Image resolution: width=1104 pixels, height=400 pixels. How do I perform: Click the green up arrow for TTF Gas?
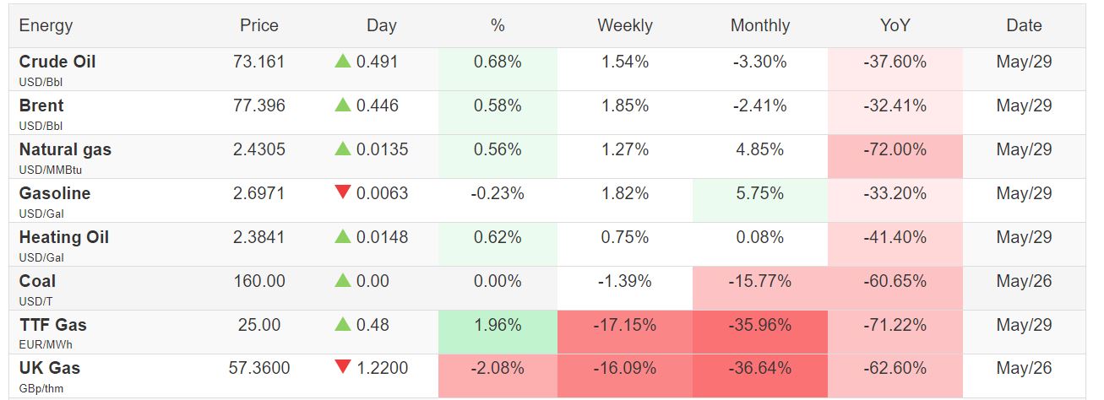pos(342,325)
